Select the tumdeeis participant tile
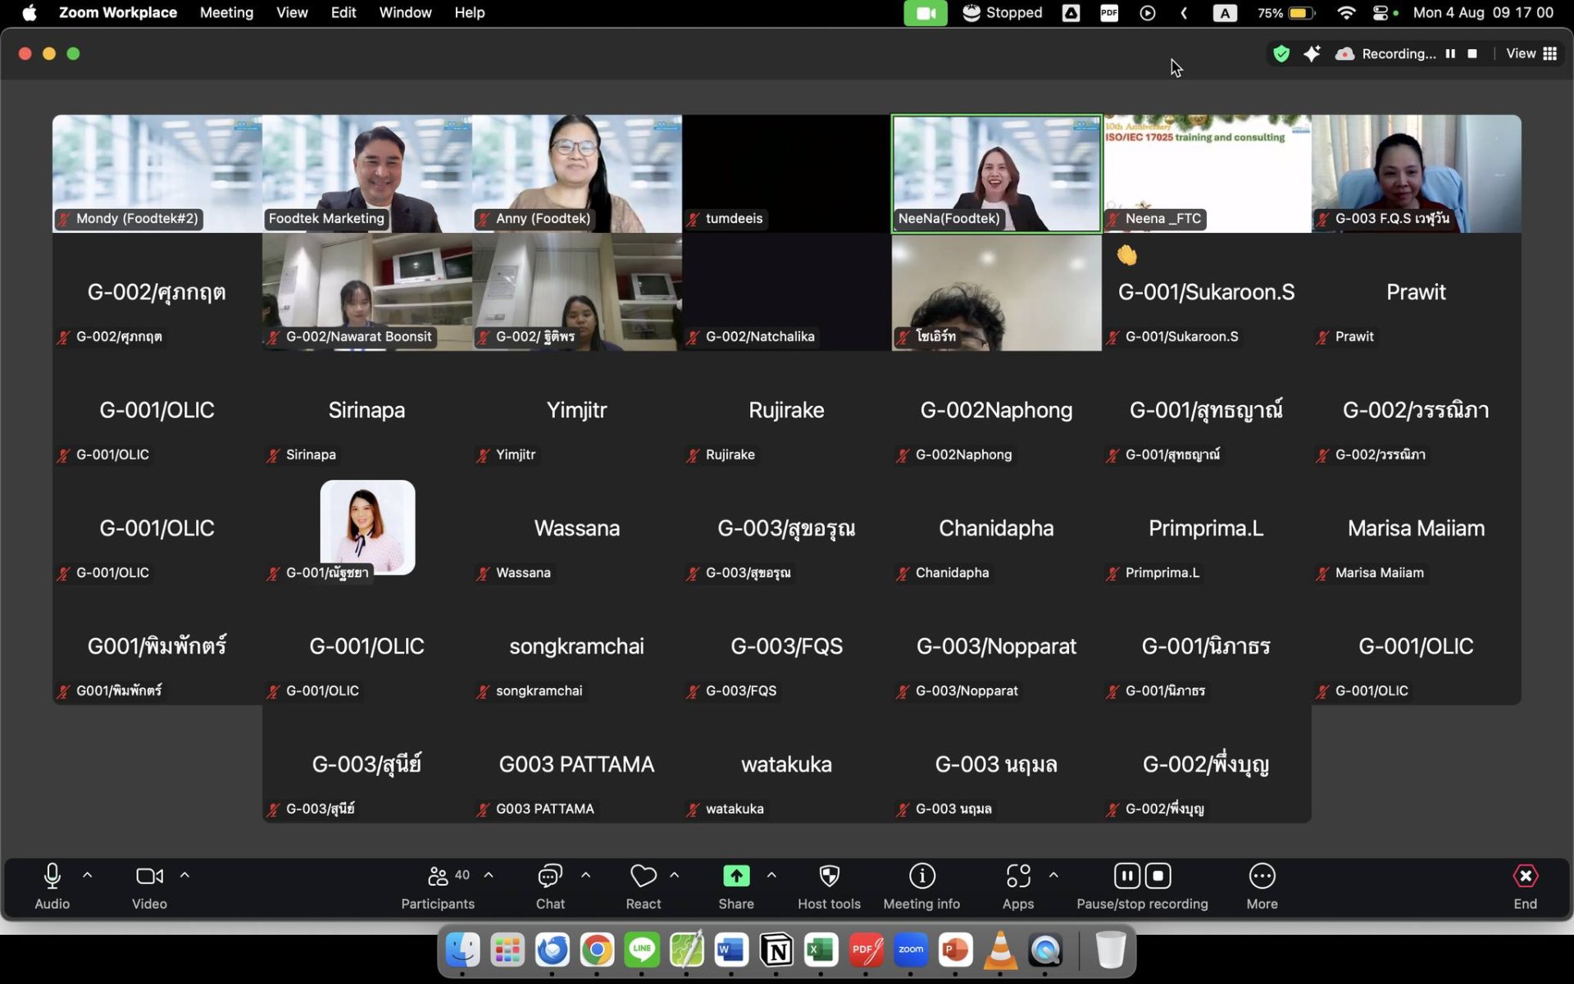Screen dimensions: 1574x984 787,174
